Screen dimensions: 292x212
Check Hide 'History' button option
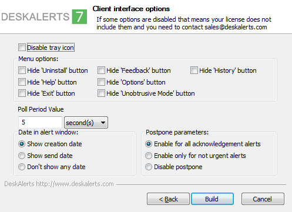[194, 70]
